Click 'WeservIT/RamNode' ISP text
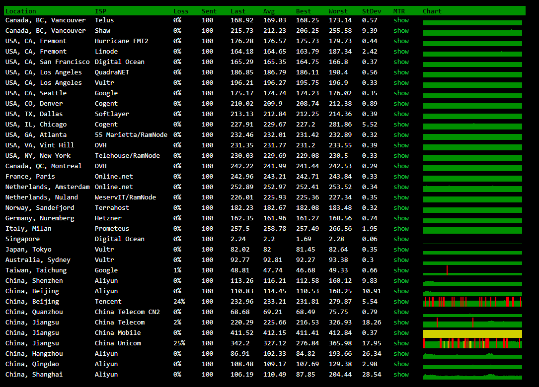The height and width of the screenshot is (387, 539). (126, 197)
